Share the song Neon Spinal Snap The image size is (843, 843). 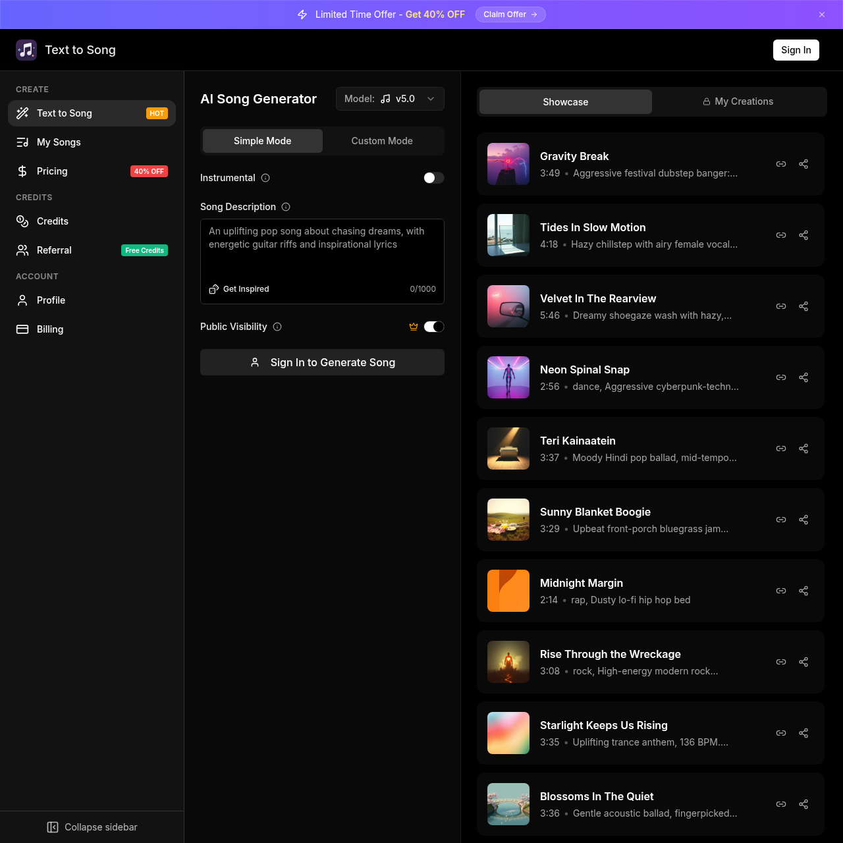click(x=803, y=377)
